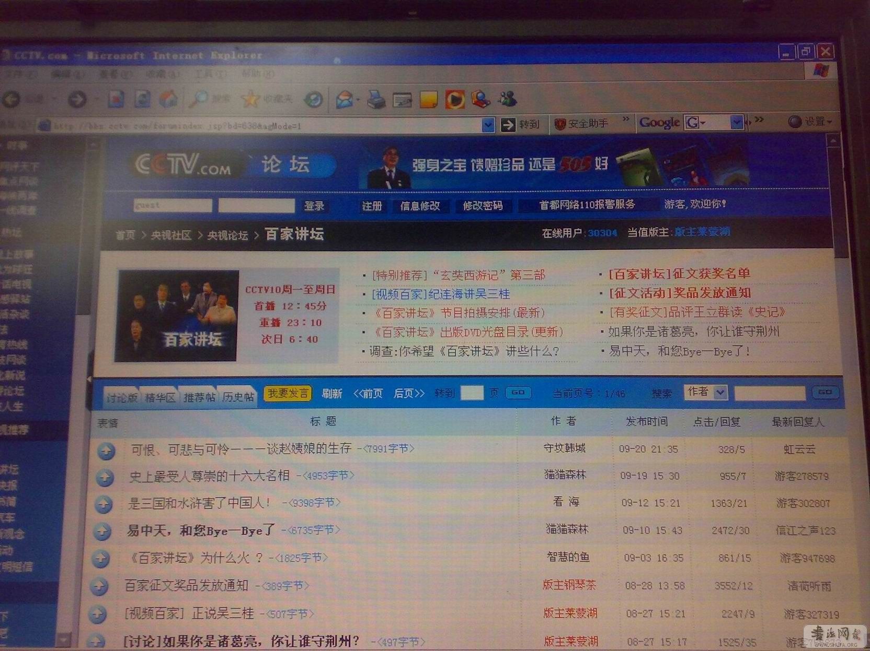The image size is (870, 651).
Task: Open post 百家征文奖品发放通知
Action: (x=186, y=586)
